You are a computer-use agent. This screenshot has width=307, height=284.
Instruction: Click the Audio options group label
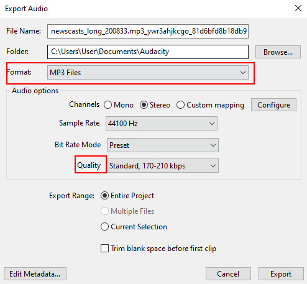[35, 91]
